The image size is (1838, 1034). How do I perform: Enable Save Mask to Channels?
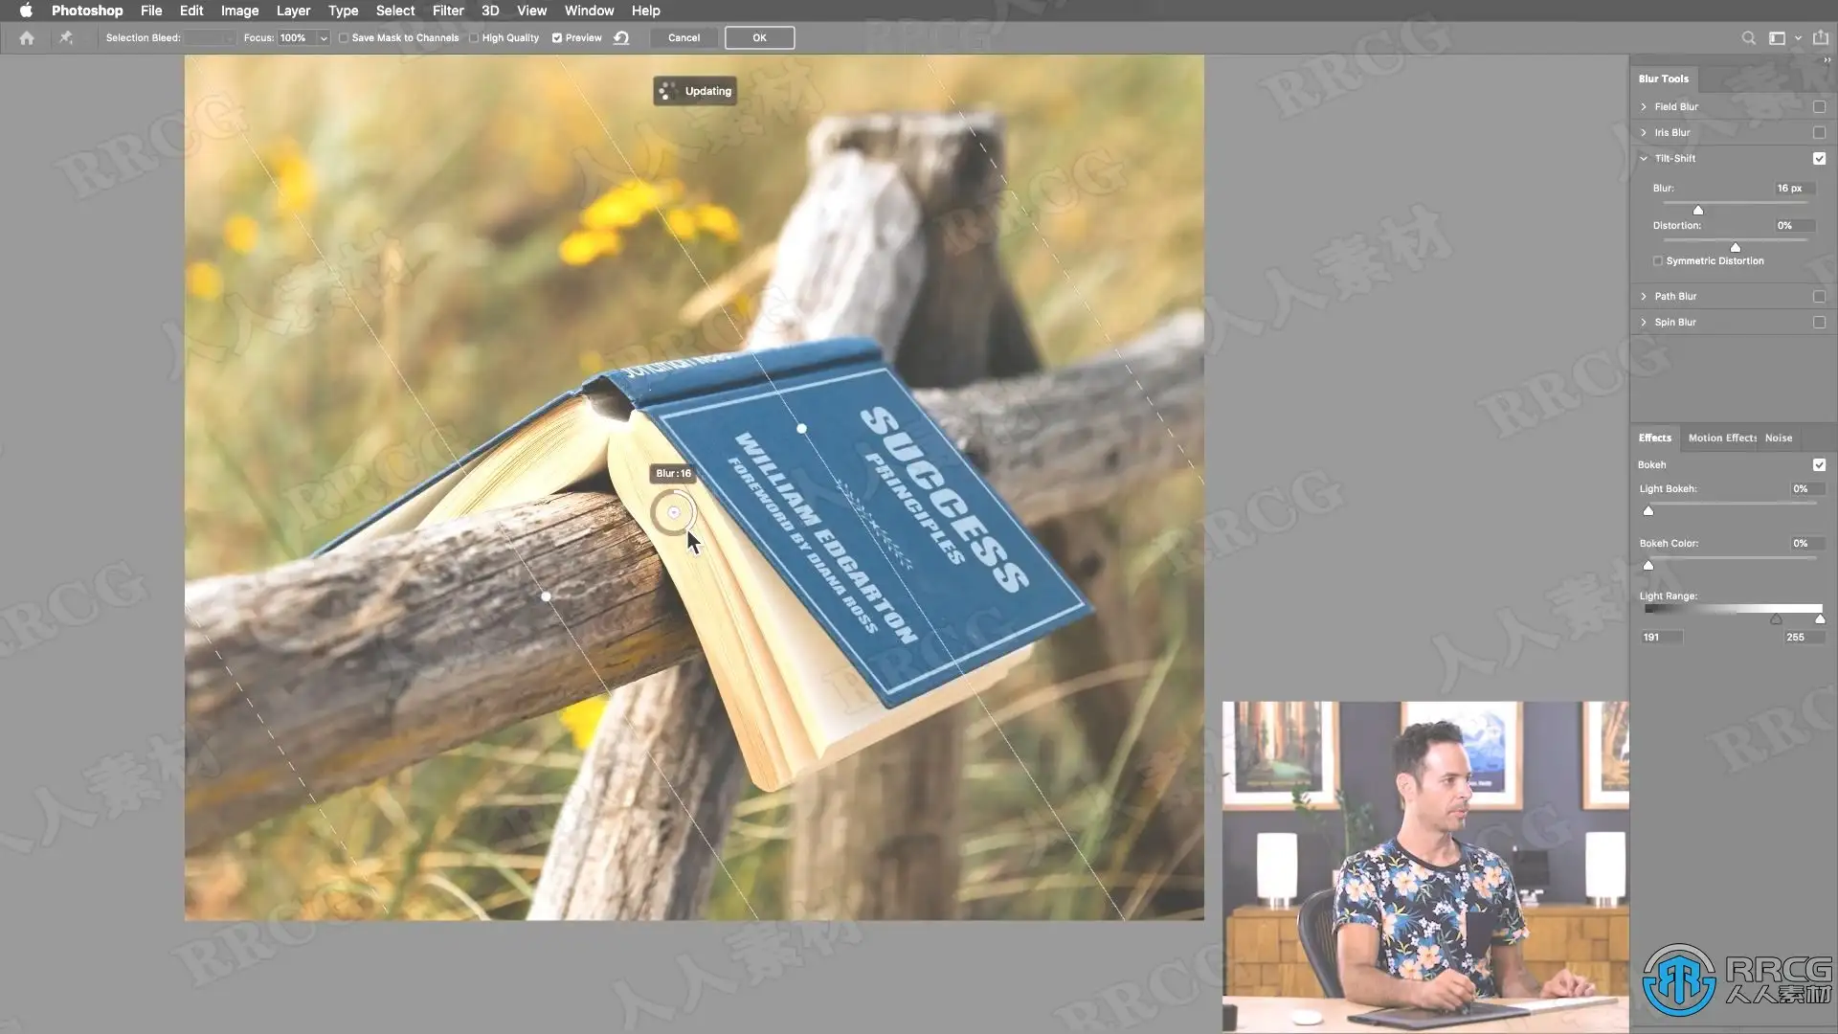[x=344, y=38]
